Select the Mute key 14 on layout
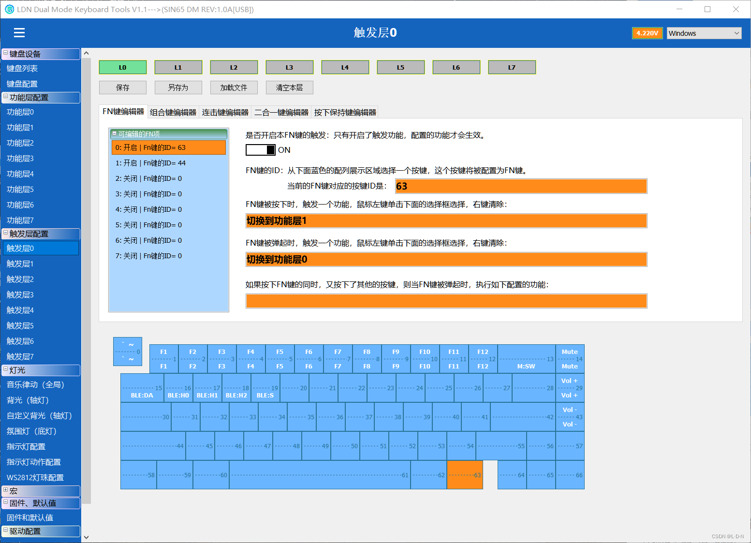The image size is (751, 543). coord(570,359)
